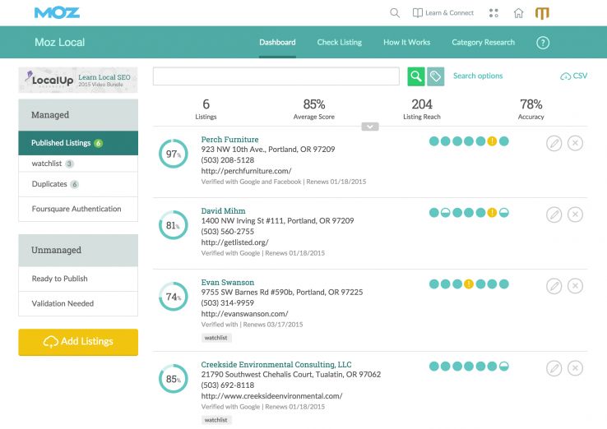Click the listings search input field
This screenshot has width=607, height=429.
(x=278, y=76)
